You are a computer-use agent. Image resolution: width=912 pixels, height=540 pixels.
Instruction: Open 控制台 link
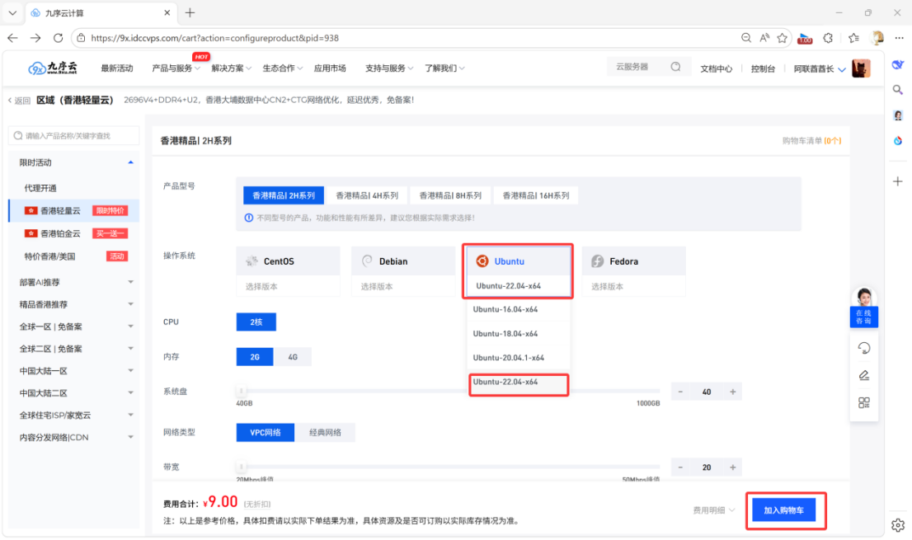click(763, 68)
